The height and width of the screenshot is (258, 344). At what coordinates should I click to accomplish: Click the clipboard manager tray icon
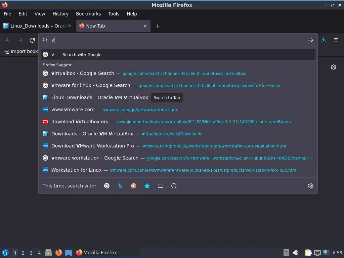pyautogui.click(x=308, y=253)
